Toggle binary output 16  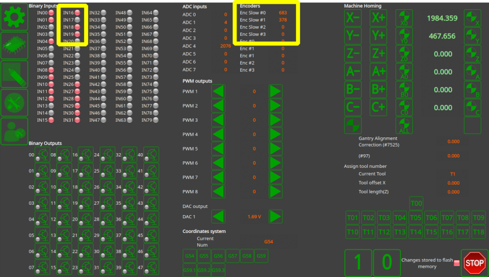coord(86,154)
